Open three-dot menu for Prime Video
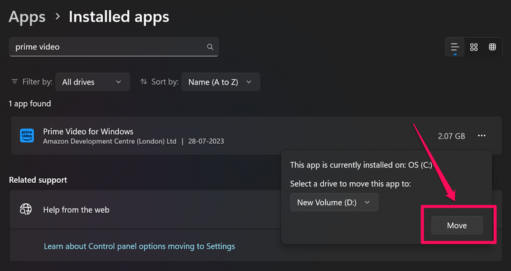This screenshot has width=511, height=271. (x=482, y=135)
